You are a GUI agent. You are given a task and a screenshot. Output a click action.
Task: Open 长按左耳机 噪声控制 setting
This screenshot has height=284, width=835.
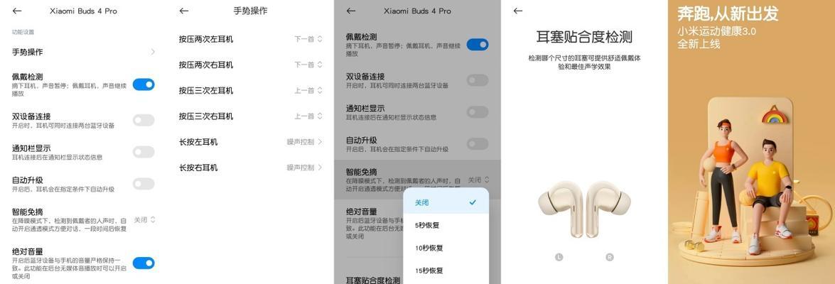305,142
